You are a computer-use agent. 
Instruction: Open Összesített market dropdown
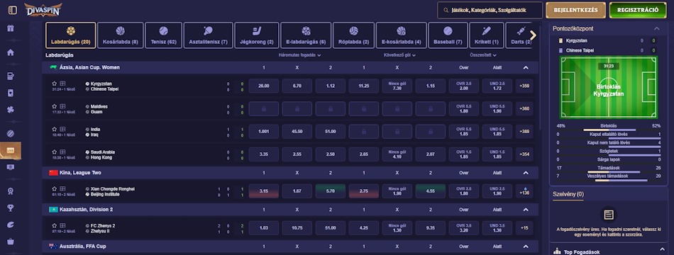483,55
